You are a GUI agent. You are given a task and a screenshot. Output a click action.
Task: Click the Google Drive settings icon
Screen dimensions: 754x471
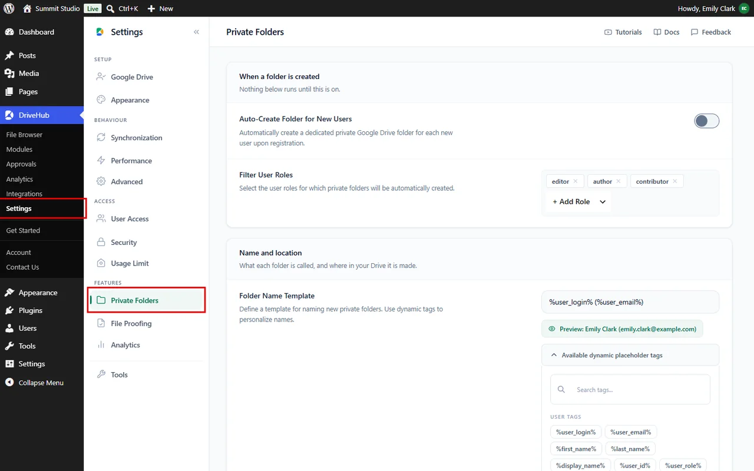coord(101,77)
